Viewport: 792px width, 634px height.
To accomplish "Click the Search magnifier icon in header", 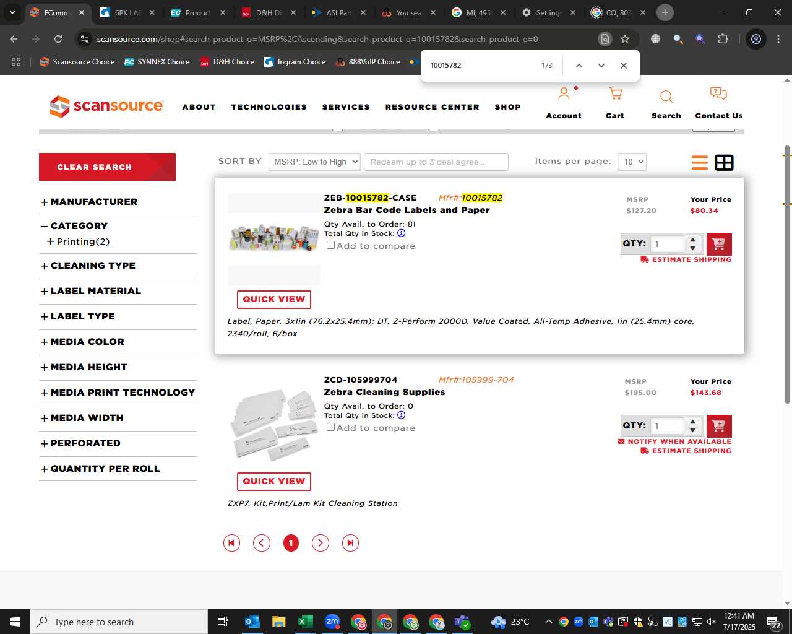I will [666, 97].
